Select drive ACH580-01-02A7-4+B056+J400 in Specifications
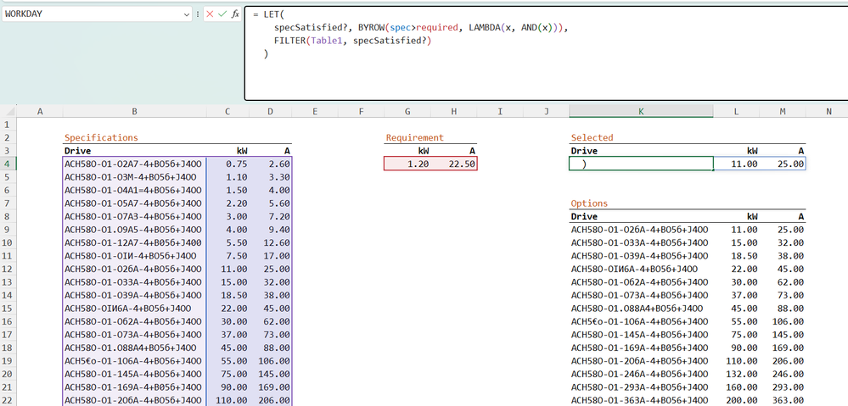The width and height of the screenshot is (848, 406). pos(134,164)
